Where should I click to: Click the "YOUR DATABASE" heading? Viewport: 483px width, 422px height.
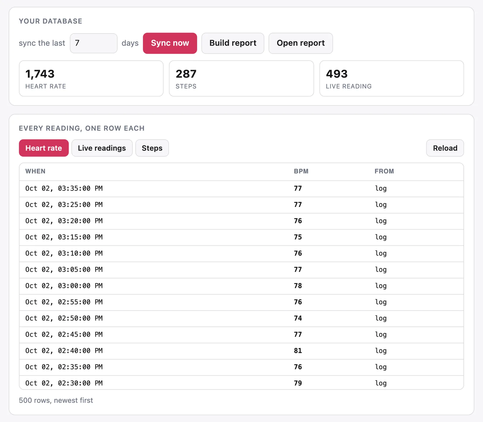[x=50, y=21]
